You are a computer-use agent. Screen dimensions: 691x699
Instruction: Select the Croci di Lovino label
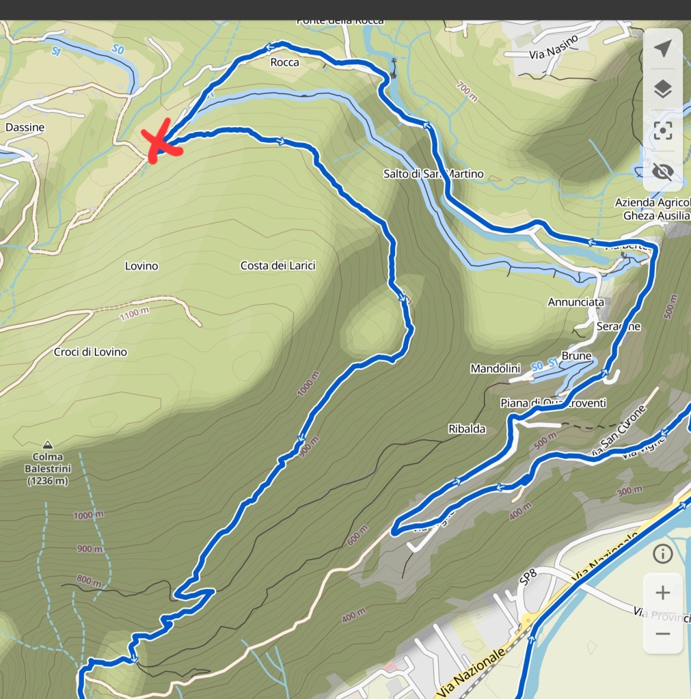pyautogui.click(x=90, y=352)
